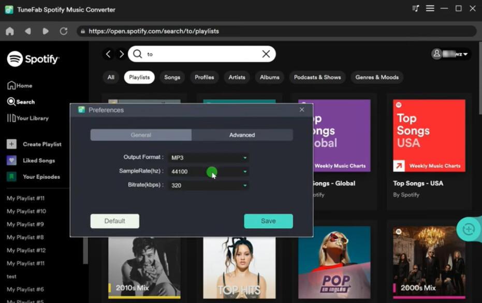Select the Songs filter

[172, 77]
